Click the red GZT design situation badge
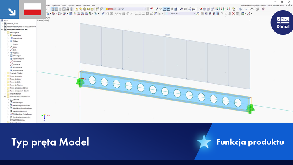Viewport: 293px width, 165px height. click(110, 9)
